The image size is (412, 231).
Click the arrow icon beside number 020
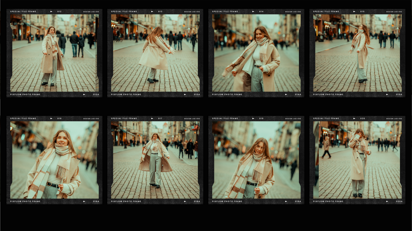pos(354,119)
